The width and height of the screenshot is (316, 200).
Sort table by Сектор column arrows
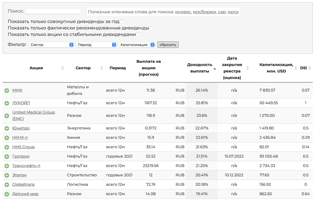point(102,68)
